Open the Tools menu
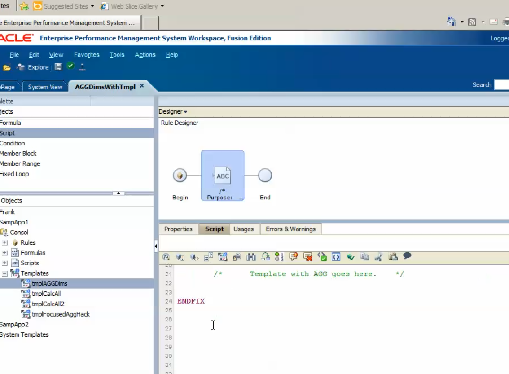 click(117, 54)
